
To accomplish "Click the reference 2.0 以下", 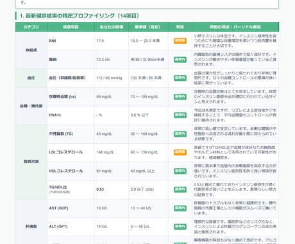I will (x=138, y=189).
